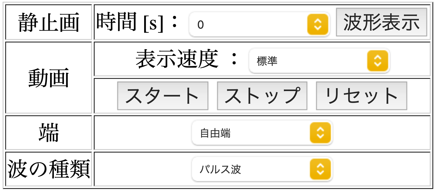The width and height of the screenshot is (435, 191).
Task: Click the yellow arrows on the 標準 selector
Action: click(x=377, y=61)
